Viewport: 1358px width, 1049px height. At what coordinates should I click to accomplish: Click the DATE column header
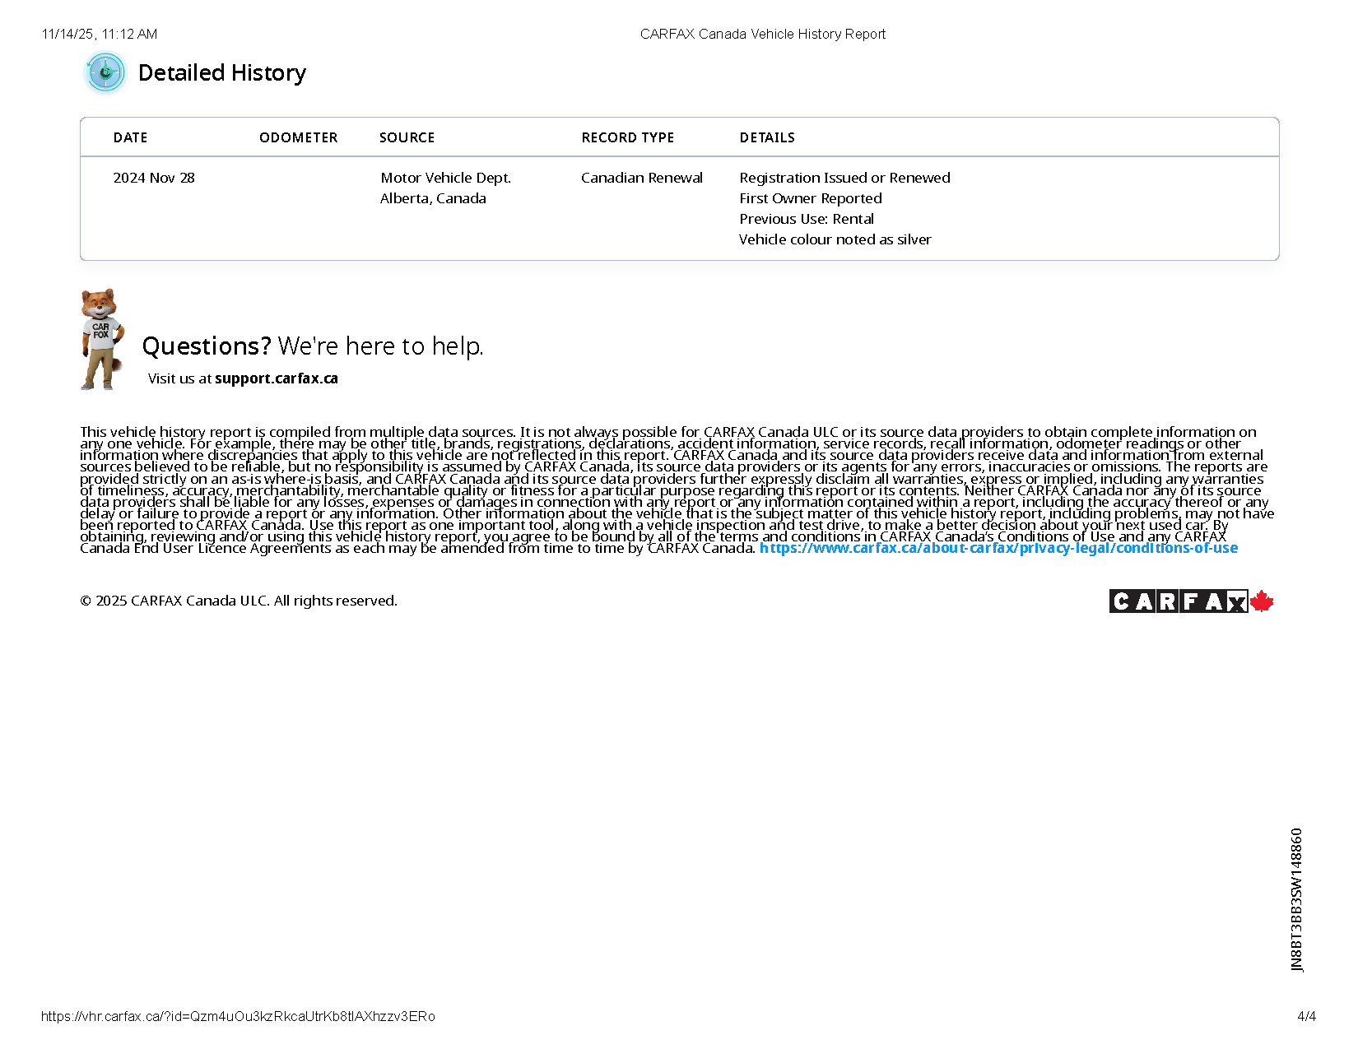130,137
